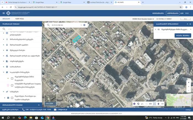Screen dimensions: 193x120
Task: Click the fullscreen extent icon in map toolbar
Action: pos(154,104)
